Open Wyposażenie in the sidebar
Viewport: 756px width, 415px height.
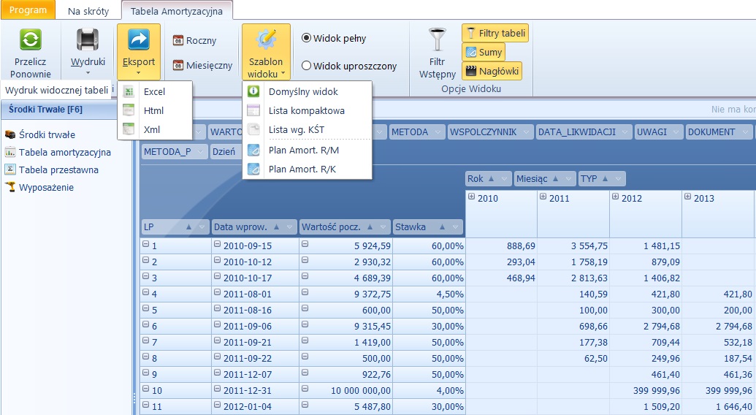(x=45, y=187)
